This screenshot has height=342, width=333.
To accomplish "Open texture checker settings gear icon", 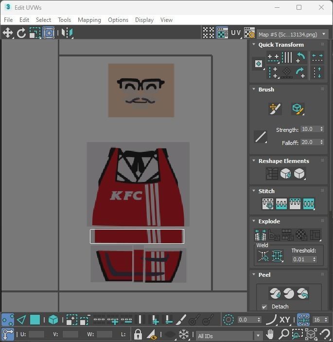I will click(x=249, y=33).
